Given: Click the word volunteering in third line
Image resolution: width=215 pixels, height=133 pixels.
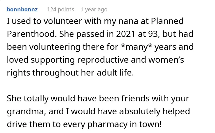Looking at the screenshot, I should 55,47.
